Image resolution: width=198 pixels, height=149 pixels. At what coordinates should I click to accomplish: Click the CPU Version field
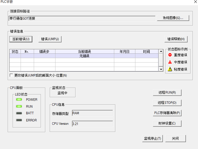click(92, 124)
